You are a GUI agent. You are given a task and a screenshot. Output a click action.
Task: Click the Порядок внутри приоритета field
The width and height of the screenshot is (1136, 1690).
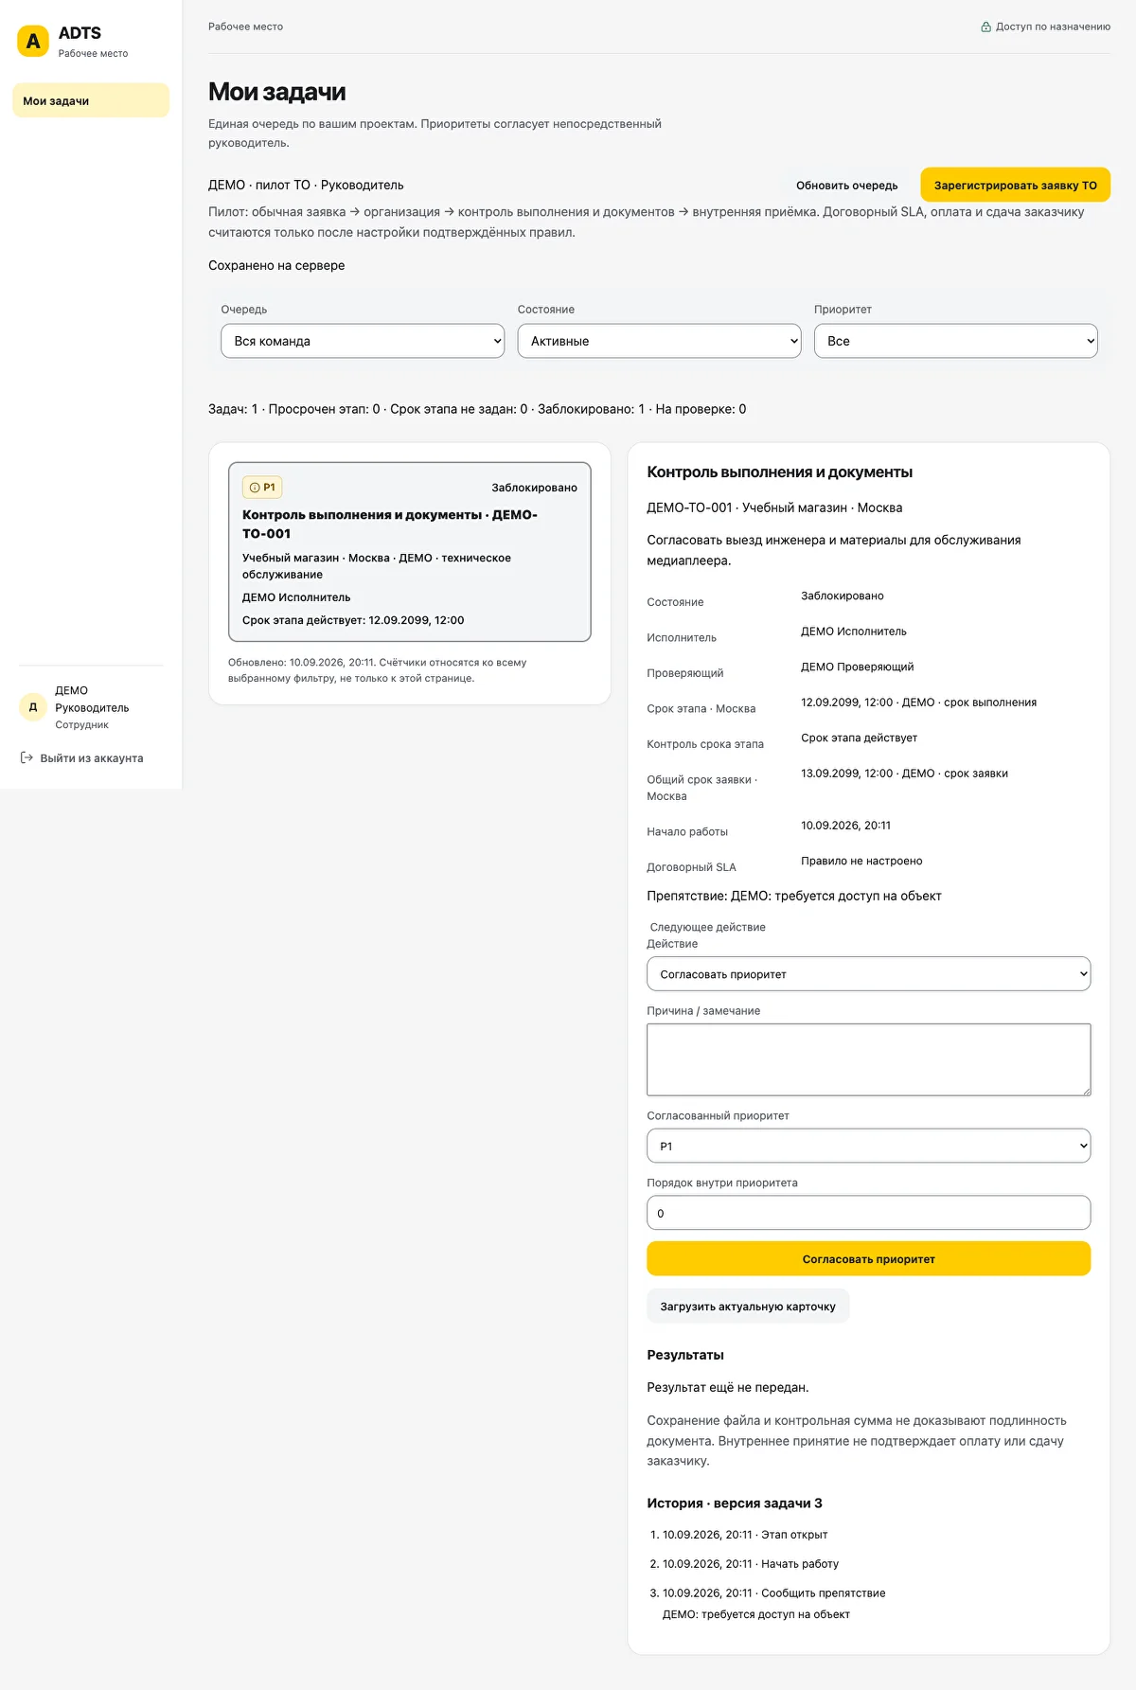click(x=868, y=1213)
